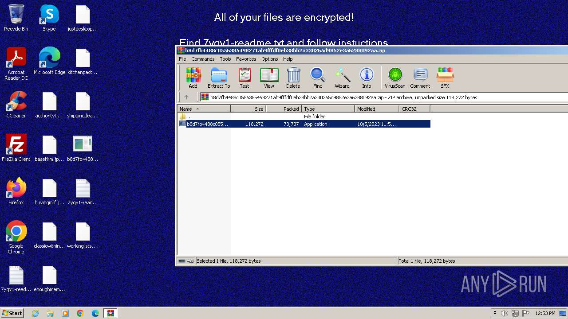Image resolution: width=568 pixels, height=319 pixels.
Task: Click the volume speaker tray icon
Action: pos(505,313)
